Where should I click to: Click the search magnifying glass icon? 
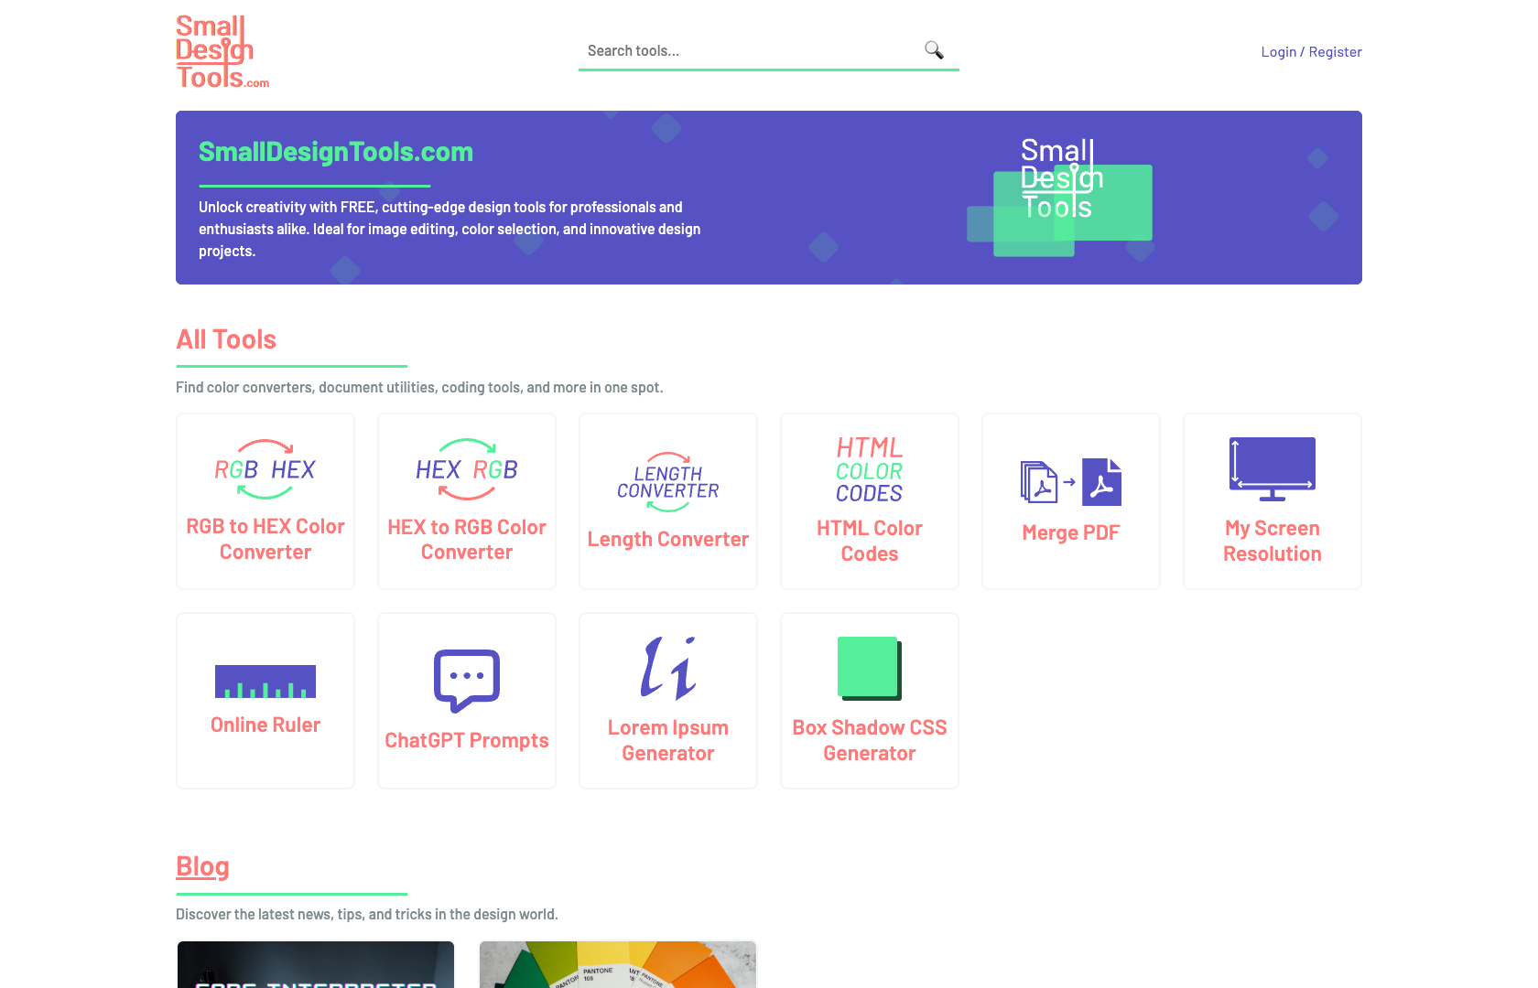[934, 50]
